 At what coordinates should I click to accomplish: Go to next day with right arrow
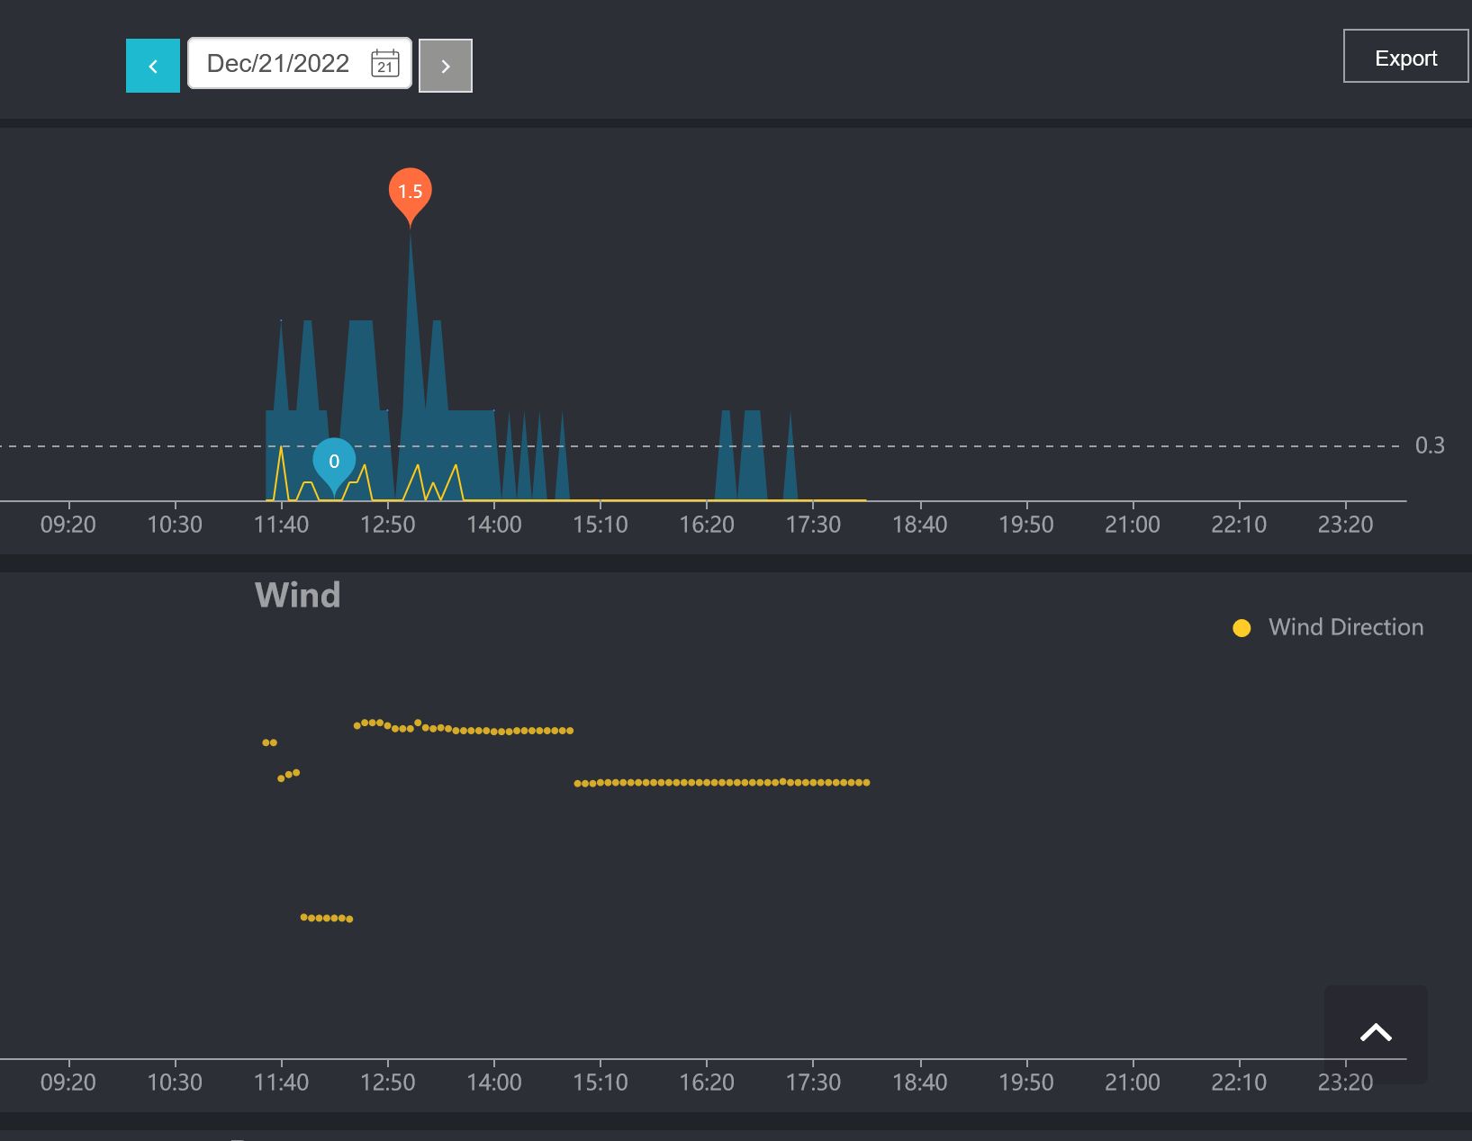coord(445,66)
